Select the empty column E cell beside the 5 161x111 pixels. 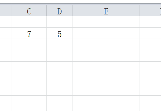106,33
